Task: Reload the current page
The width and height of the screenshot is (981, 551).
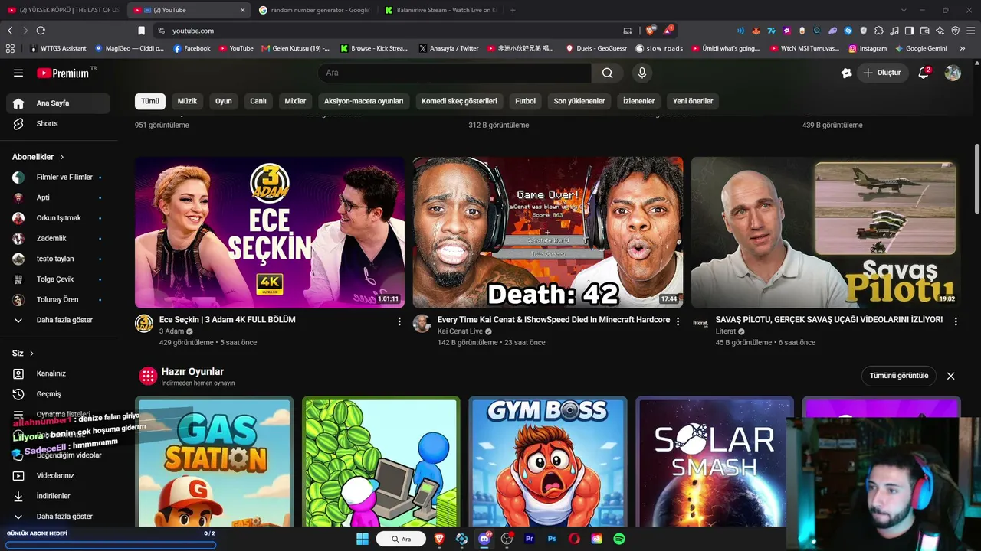Action: (41, 31)
